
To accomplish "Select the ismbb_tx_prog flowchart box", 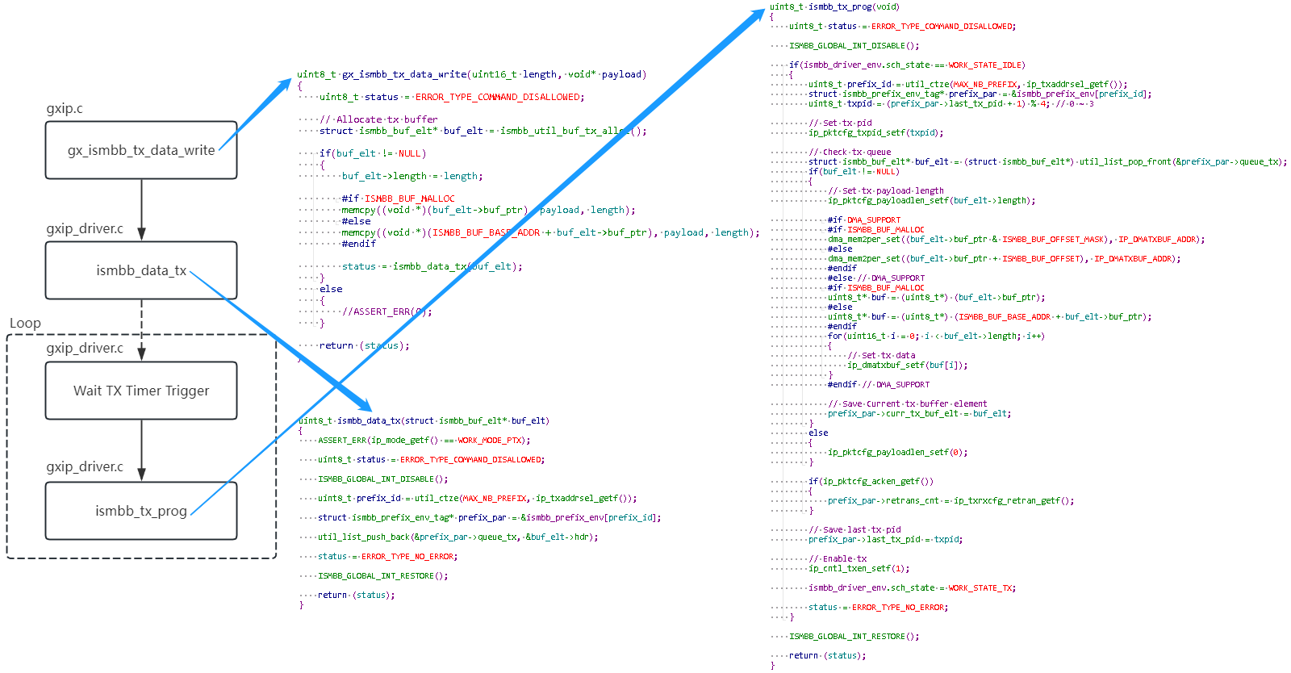I will (x=141, y=511).
